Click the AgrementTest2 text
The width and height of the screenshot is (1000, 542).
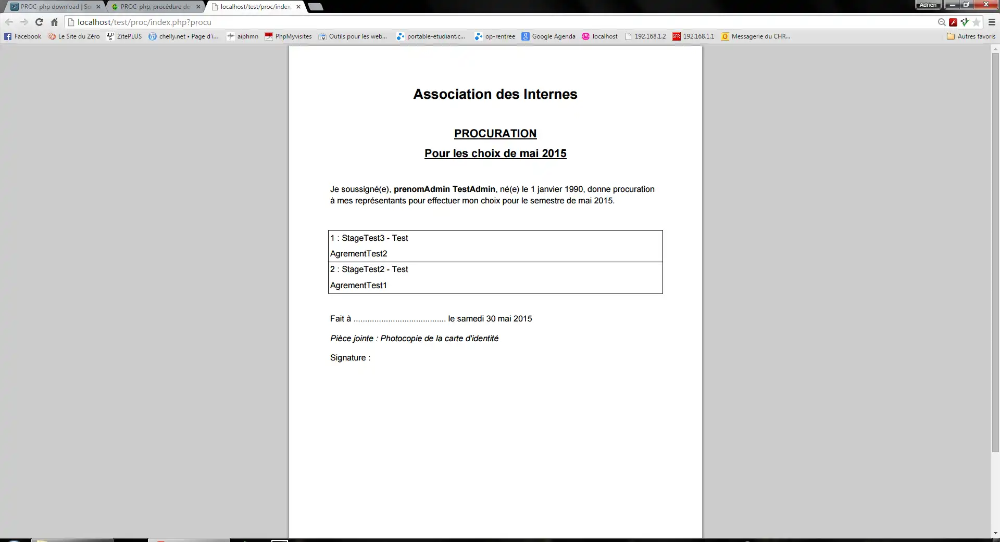point(359,254)
